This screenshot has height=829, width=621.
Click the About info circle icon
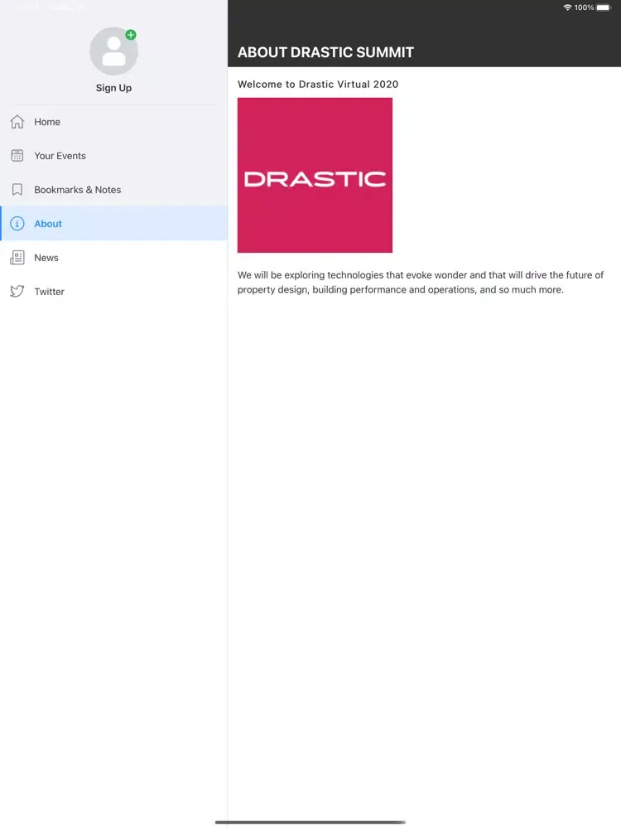pos(17,224)
